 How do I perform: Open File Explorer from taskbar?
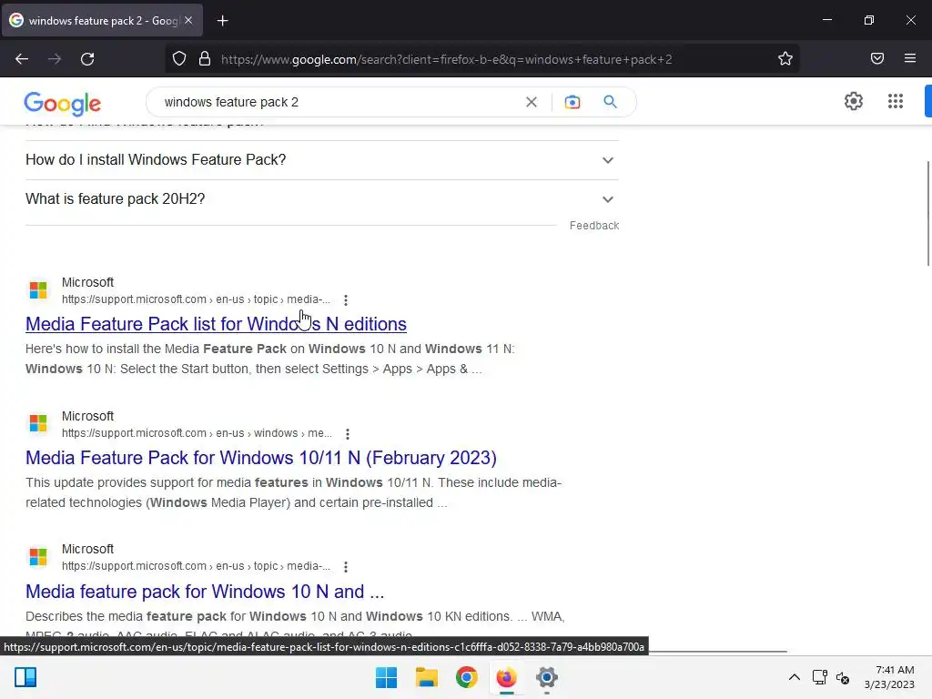(x=427, y=677)
